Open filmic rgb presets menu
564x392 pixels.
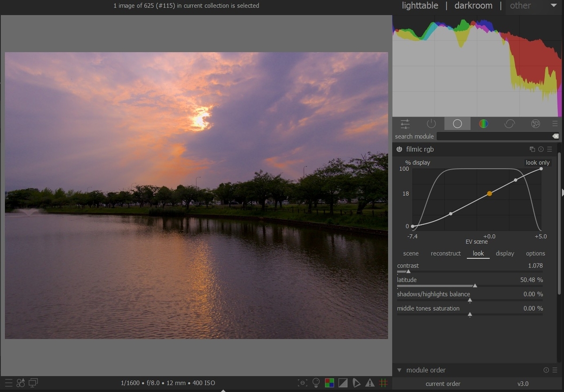[549, 149]
